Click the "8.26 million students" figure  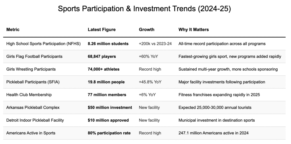(108, 44)
